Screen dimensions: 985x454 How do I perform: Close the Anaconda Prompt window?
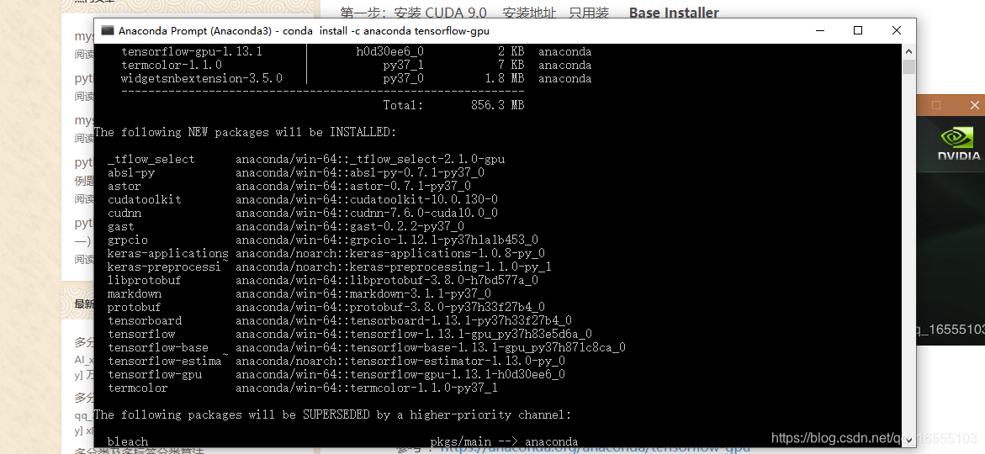pos(897,30)
